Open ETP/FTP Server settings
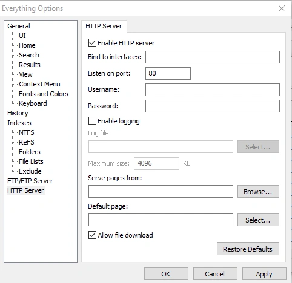The height and width of the screenshot is (283, 292). (x=30, y=181)
